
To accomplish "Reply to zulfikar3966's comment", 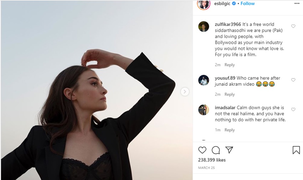I will click(230, 65).
